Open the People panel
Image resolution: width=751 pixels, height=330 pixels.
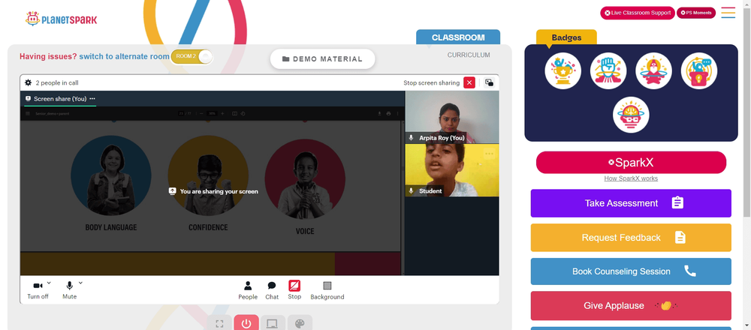click(248, 290)
